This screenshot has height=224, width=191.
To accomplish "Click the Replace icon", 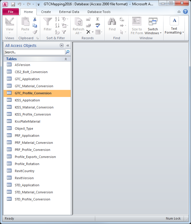I will tap(122, 19).
